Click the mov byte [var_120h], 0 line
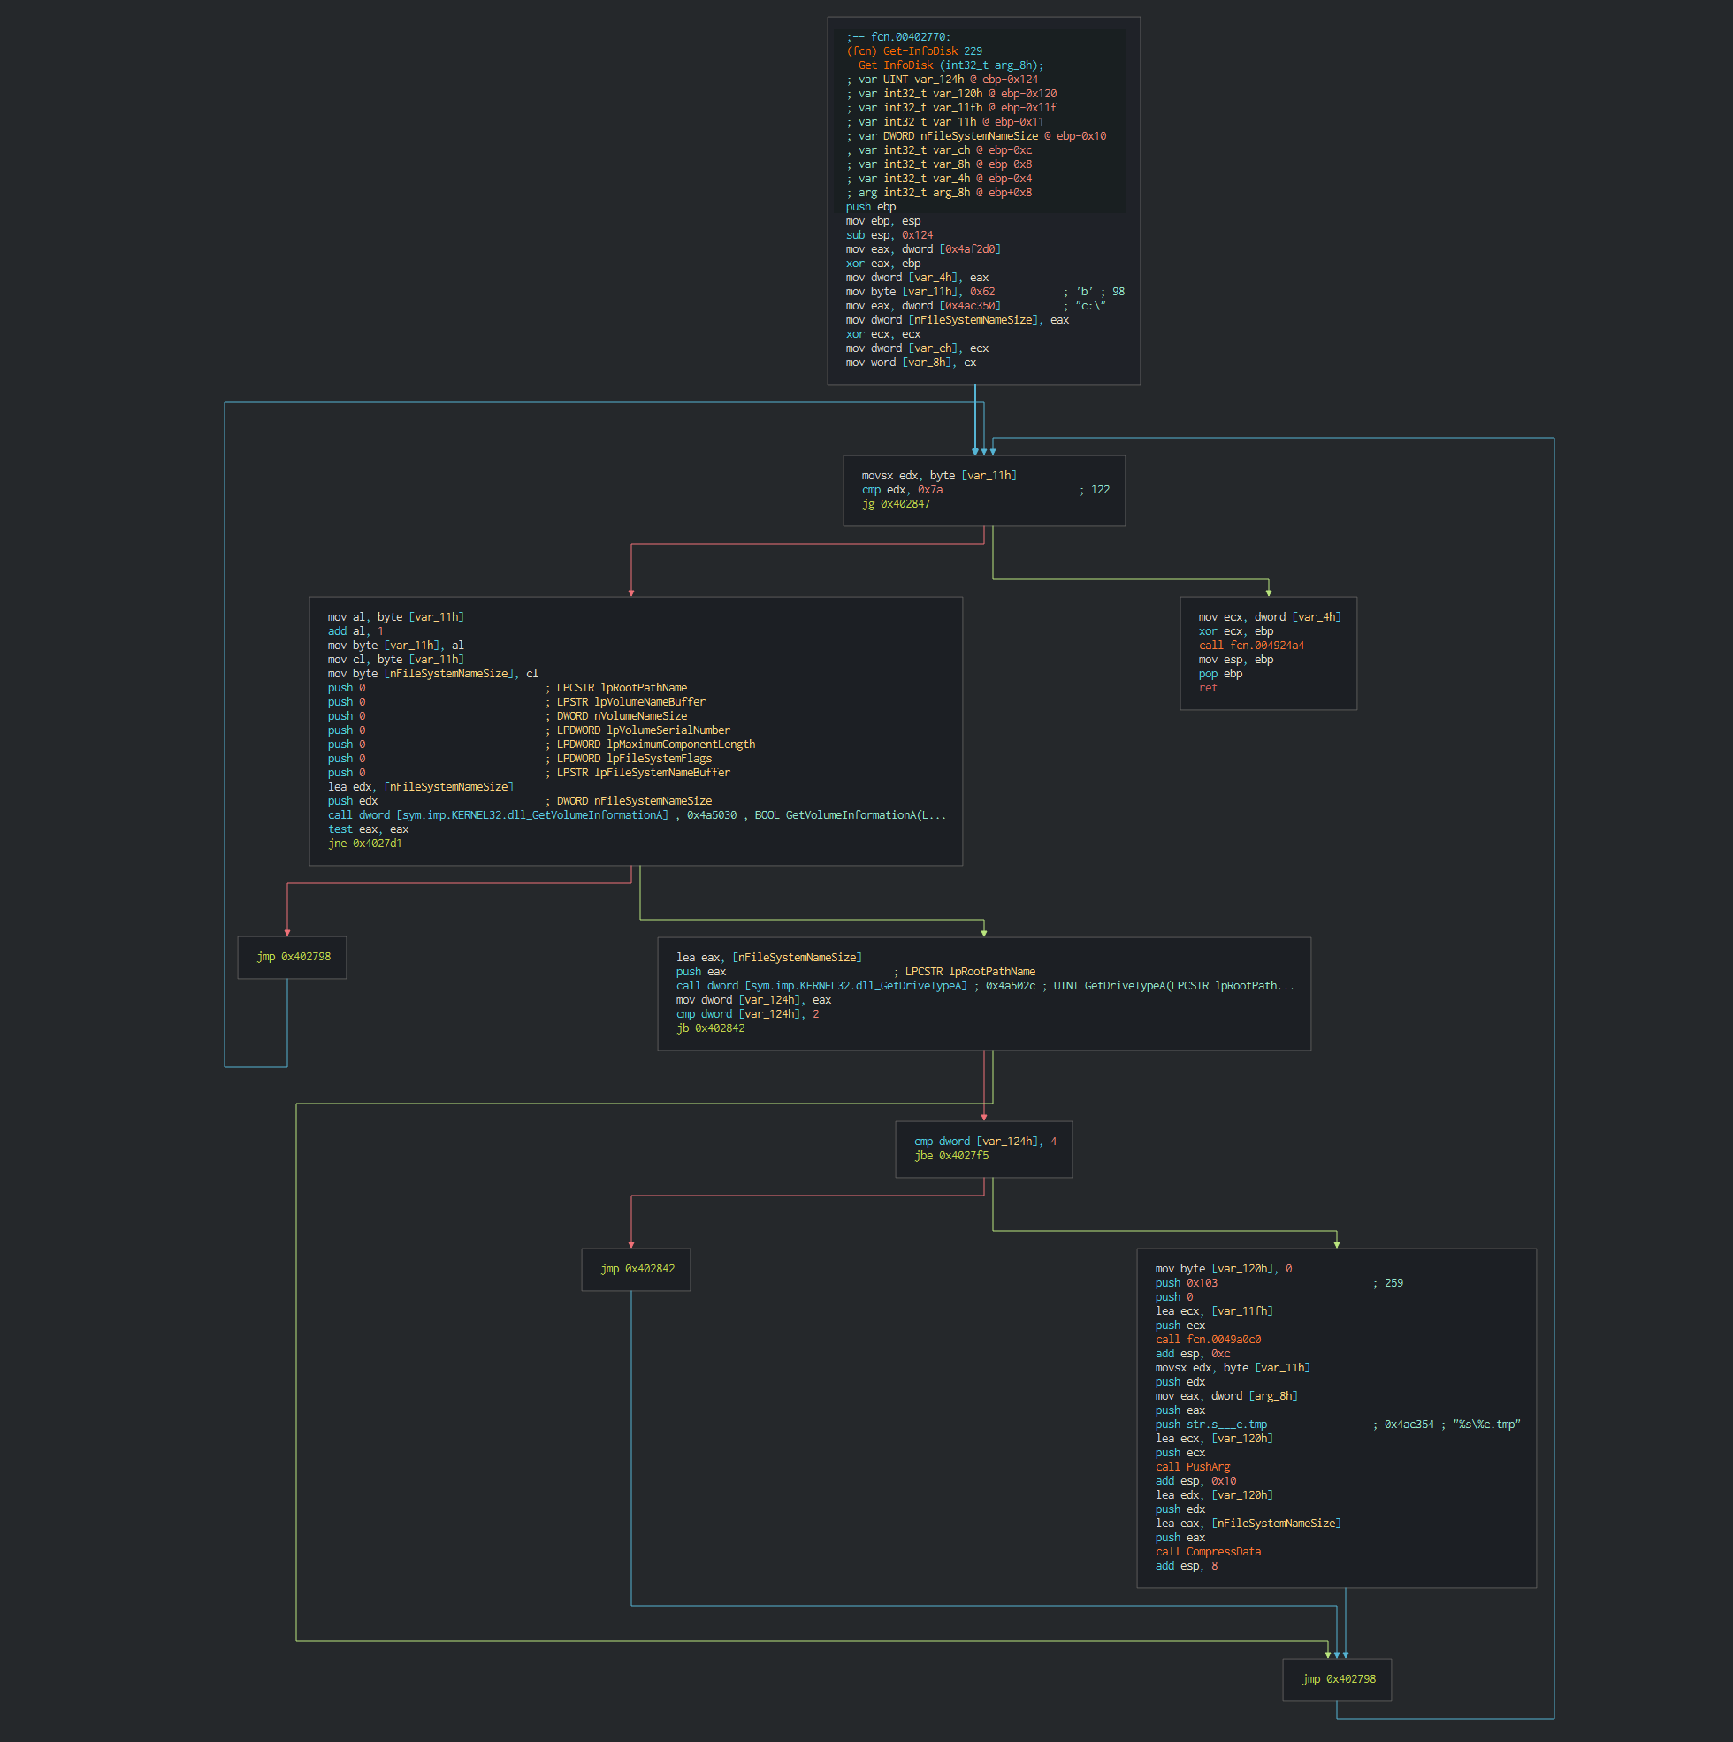This screenshot has height=1742, width=1733. (x=1223, y=1269)
